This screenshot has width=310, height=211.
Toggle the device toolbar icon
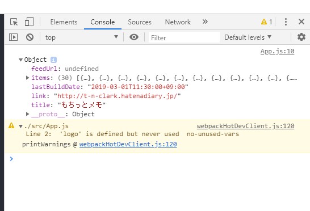coord(29,22)
